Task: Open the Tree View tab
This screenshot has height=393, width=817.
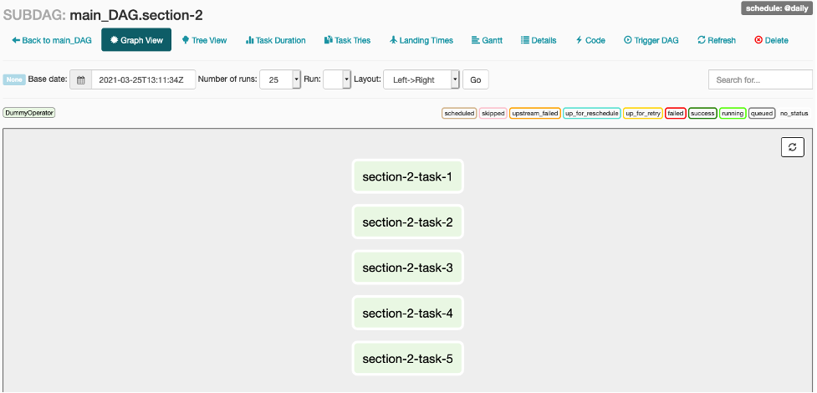Action: click(204, 40)
